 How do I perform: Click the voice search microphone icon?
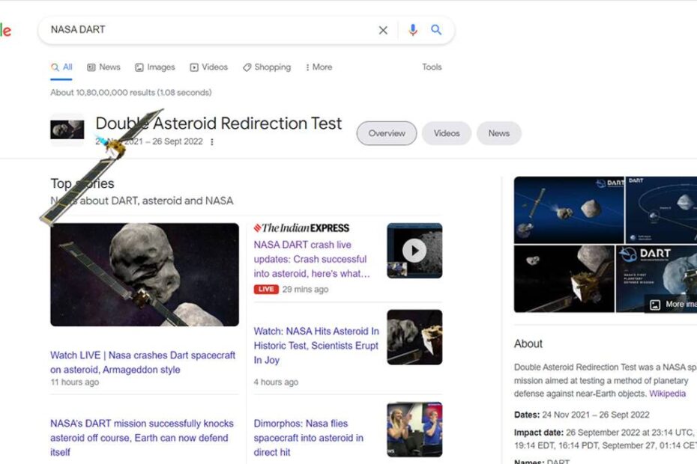[412, 30]
